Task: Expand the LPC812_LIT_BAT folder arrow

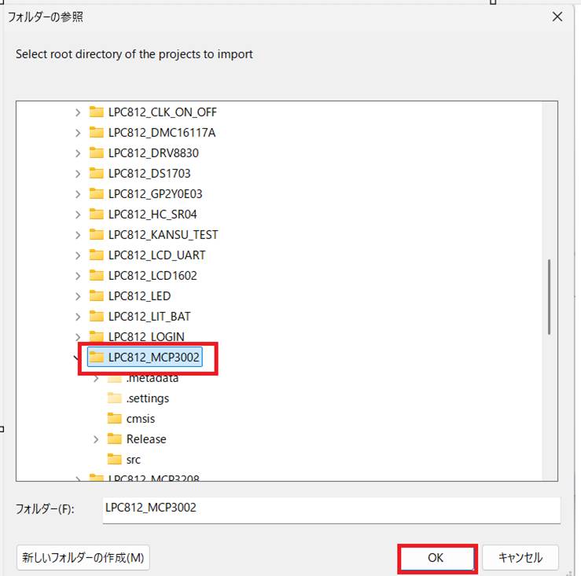Action: (78, 317)
